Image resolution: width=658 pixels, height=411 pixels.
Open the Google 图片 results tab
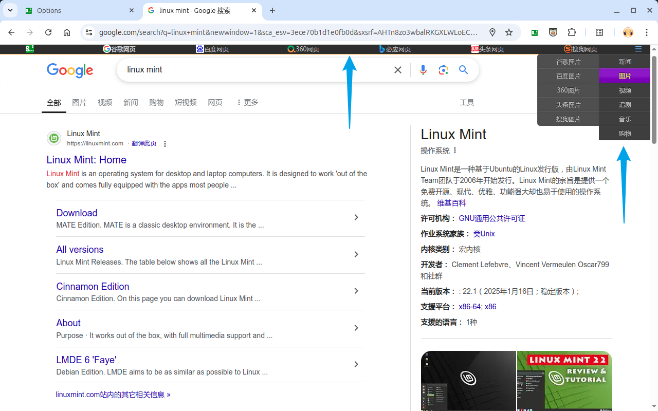coord(79,102)
